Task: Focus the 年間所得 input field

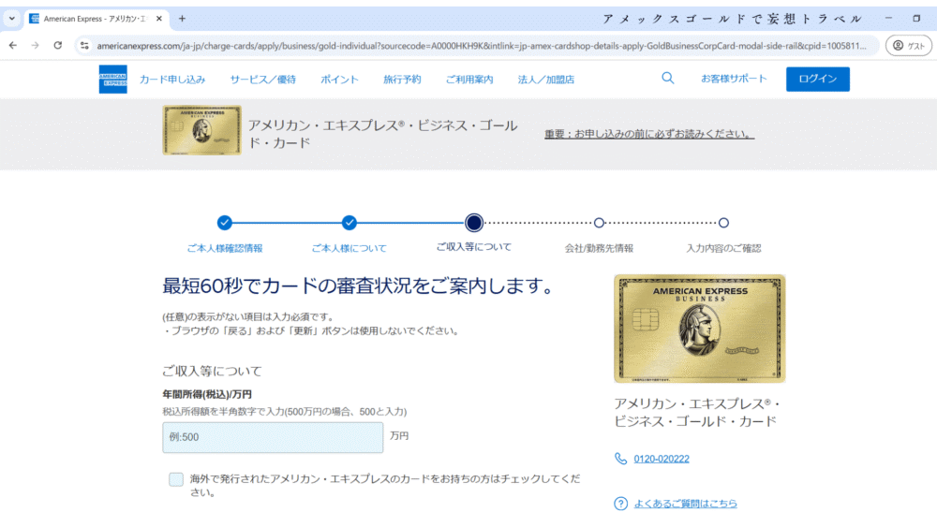Action: (x=273, y=437)
